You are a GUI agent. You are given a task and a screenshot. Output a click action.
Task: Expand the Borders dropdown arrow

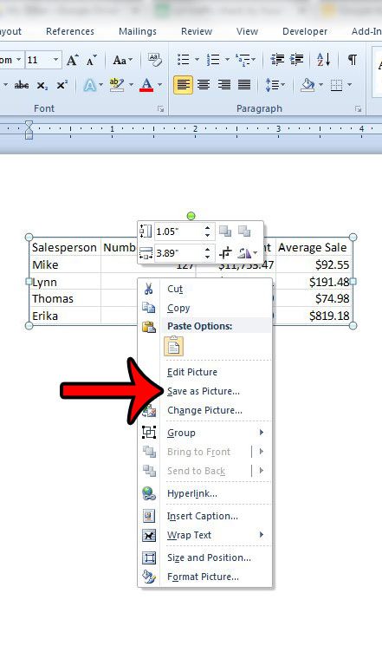[349, 85]
